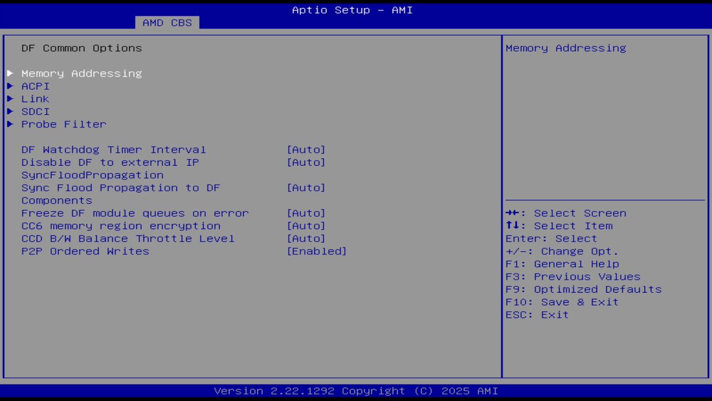Open the ACPI submenu
Screen dimensions: 712x401
coord(36,86)
